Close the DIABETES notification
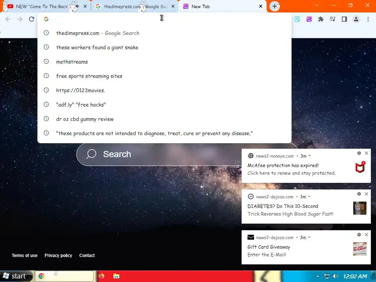 coord(366,194)
